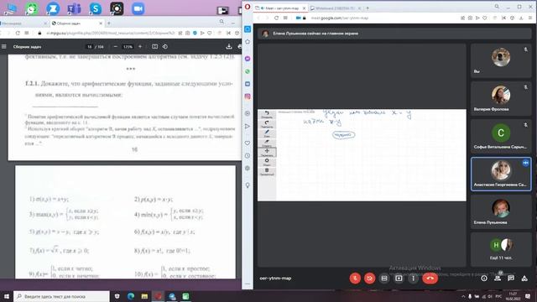Show hidden system tray icons
Viewport: 537px width, 302px height.
point(463,296)
